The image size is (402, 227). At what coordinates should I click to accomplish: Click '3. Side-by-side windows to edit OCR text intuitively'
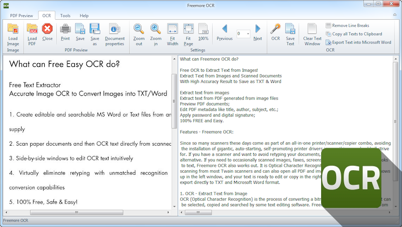click(71, 158)
